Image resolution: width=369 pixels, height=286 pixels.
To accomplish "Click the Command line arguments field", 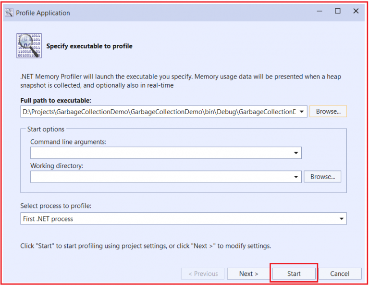I will (x=166, y=153).
